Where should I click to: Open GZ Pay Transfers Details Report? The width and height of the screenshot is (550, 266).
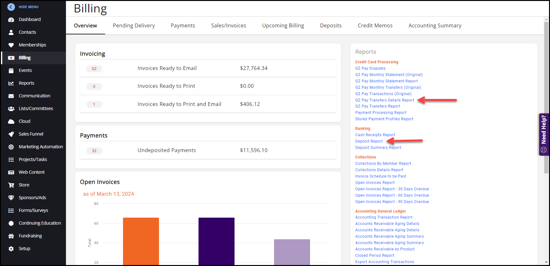(x=385, y=100)
